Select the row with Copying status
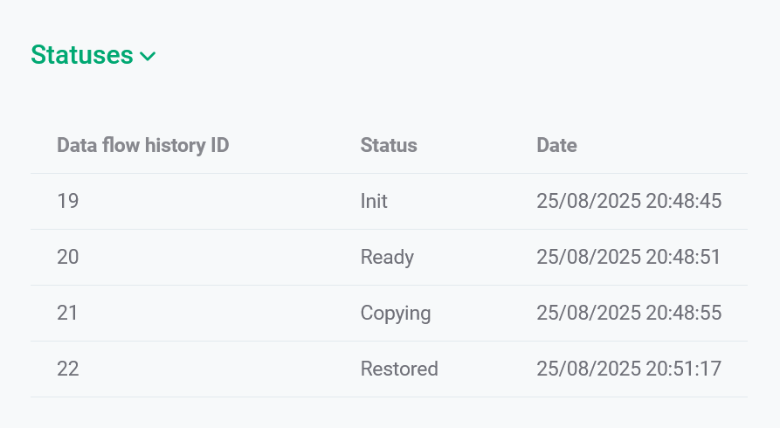The height and width of the screenshot is (428, 780). [218, 313]
